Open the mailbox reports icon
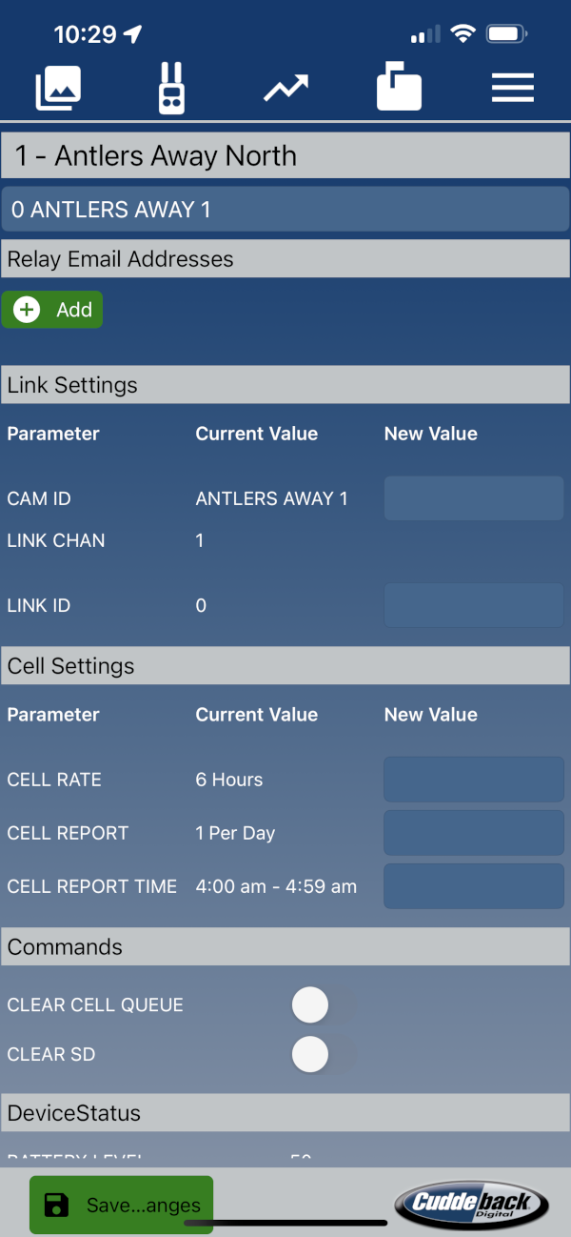The width and height of the screenshot is (571, 1237). click(399, 88)
